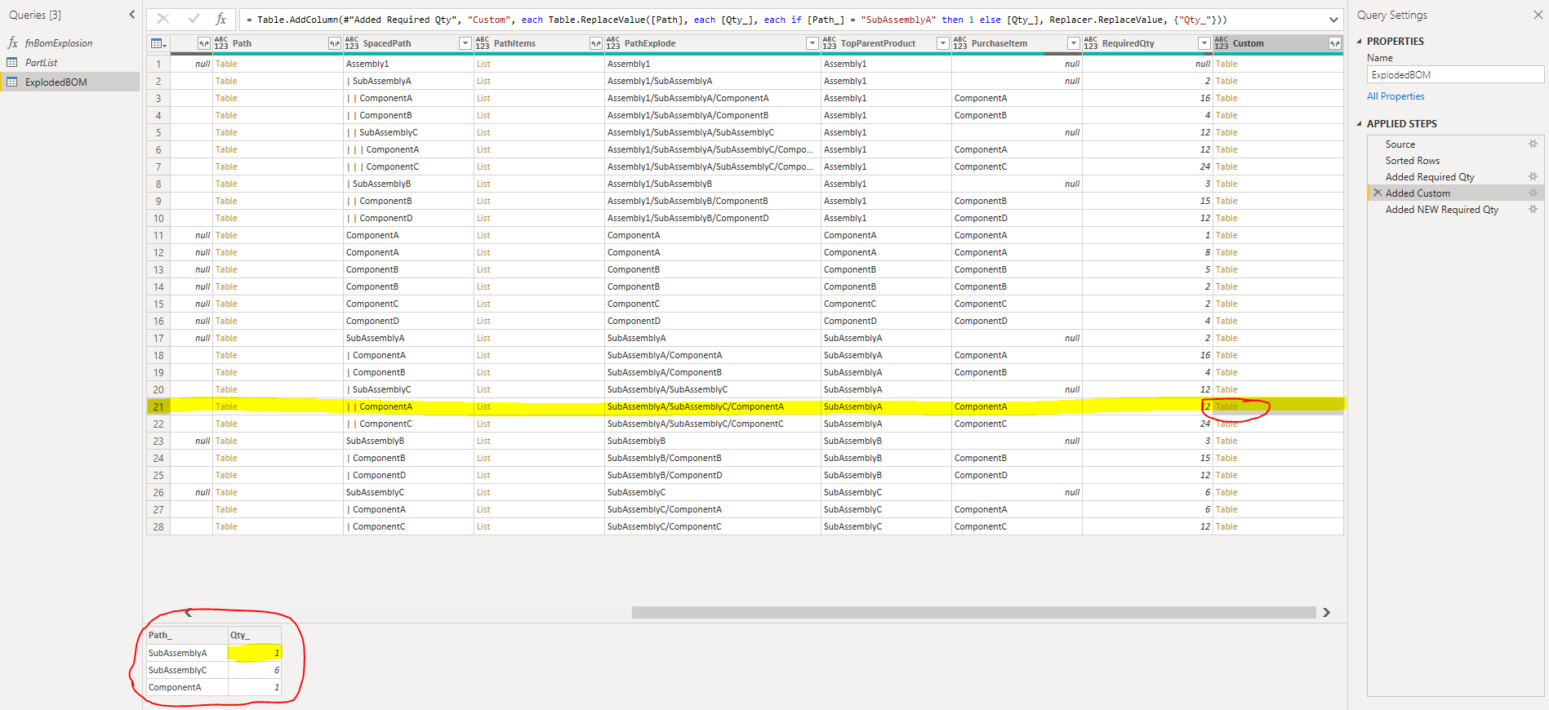The height and width of the screenshot is (710, 1549).
Task: Open the All Properties link
Action: pyautogui.click(x=1395, y=96)
